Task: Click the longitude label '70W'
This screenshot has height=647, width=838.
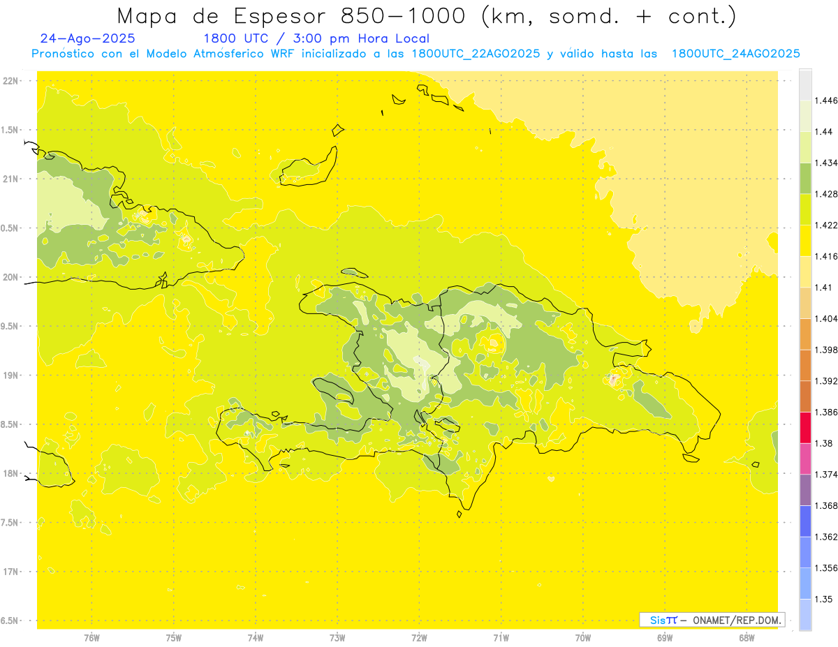Action: click(582, 637)
